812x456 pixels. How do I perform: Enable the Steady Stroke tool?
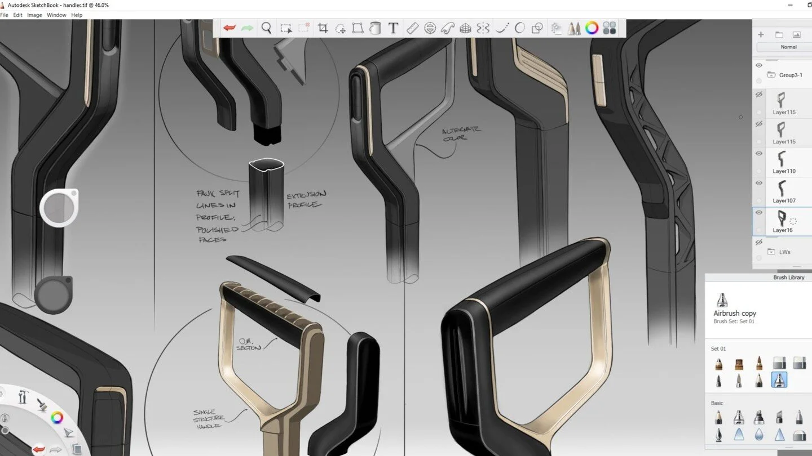(x=502, y=28)
